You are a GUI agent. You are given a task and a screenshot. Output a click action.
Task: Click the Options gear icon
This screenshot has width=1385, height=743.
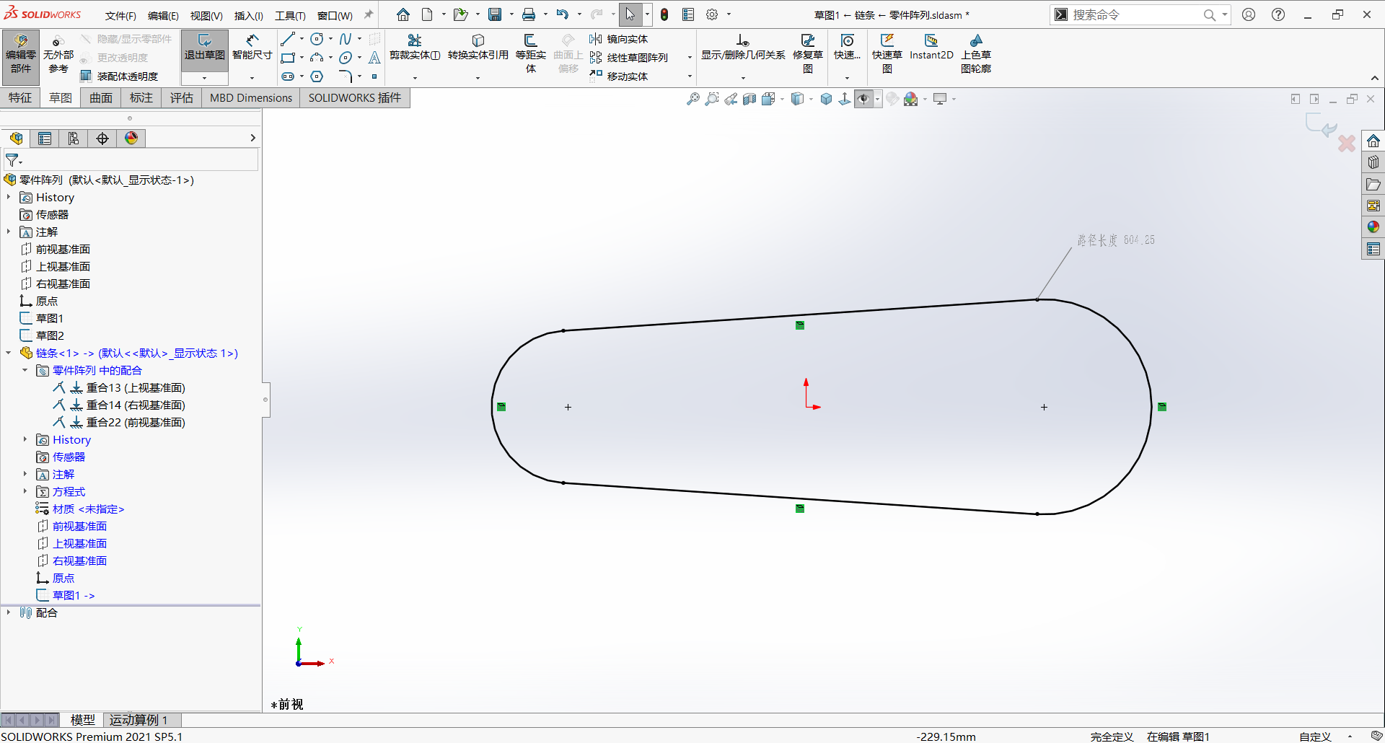click(x=712, y=14)
